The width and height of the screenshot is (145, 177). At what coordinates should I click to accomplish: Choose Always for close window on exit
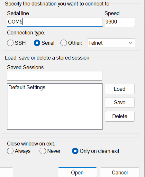[x=10, y=151]
